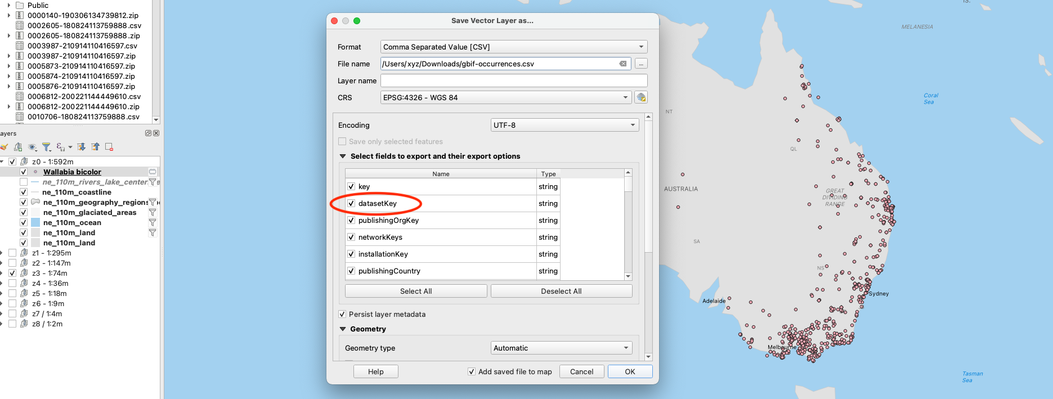Image resolution: width=1053 pixels, height=399 pixels.
Task: Uncheck the 'key' field checkbox
Action: click(x=351, y=186)
